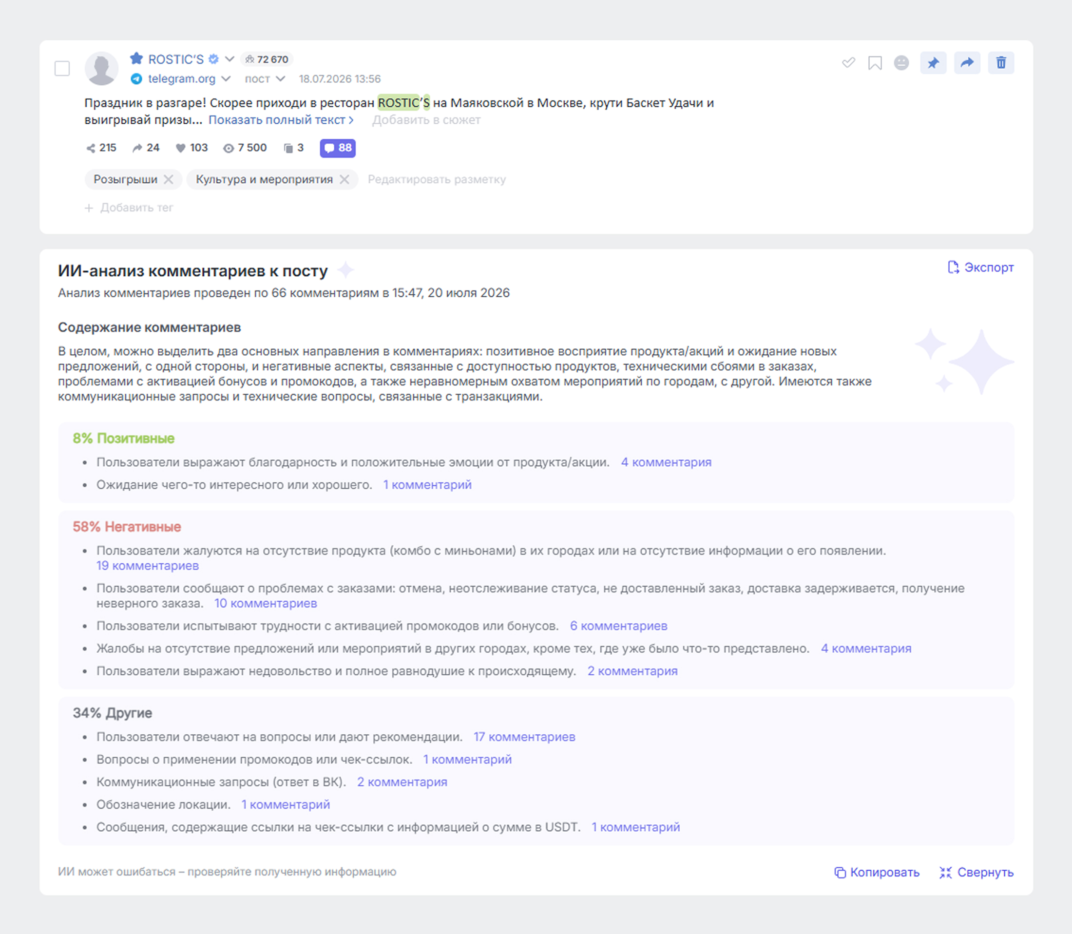The height and width of the screenshot is (934, 1072).
Task: Click the 'Содержание комментариев' heading
Action: click(150, 327)
